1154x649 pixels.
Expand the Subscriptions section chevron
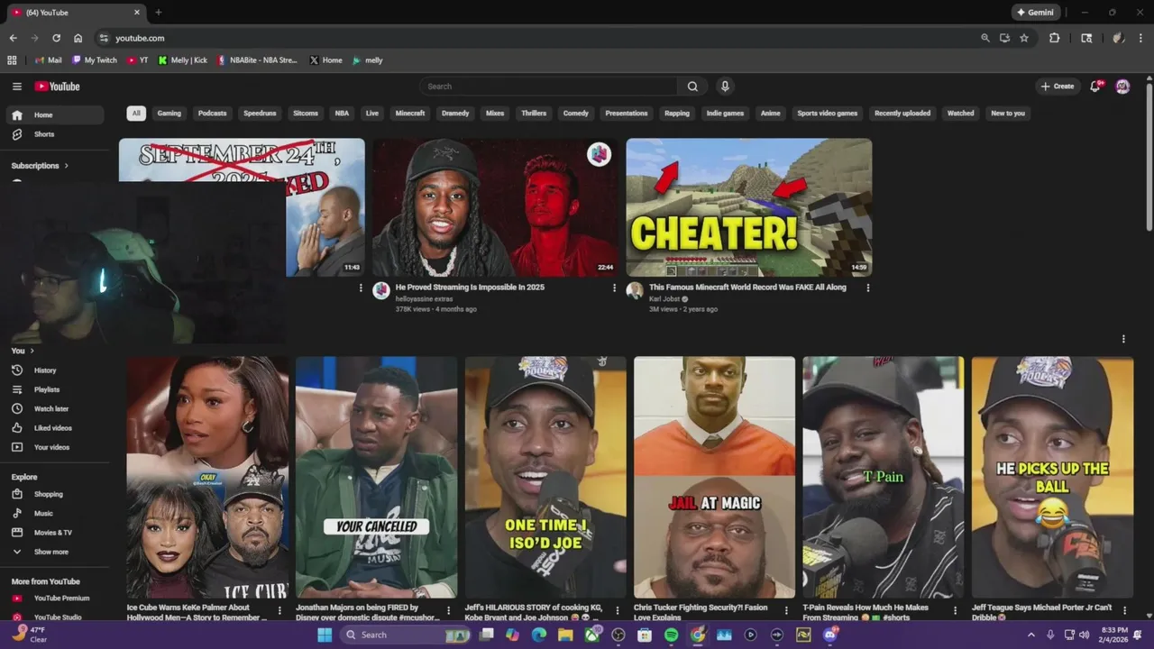pos(66,166)
